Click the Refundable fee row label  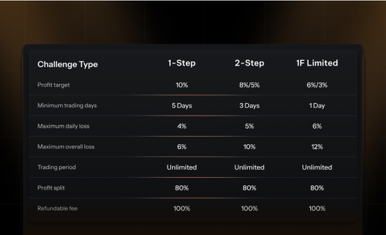[58, 209]
